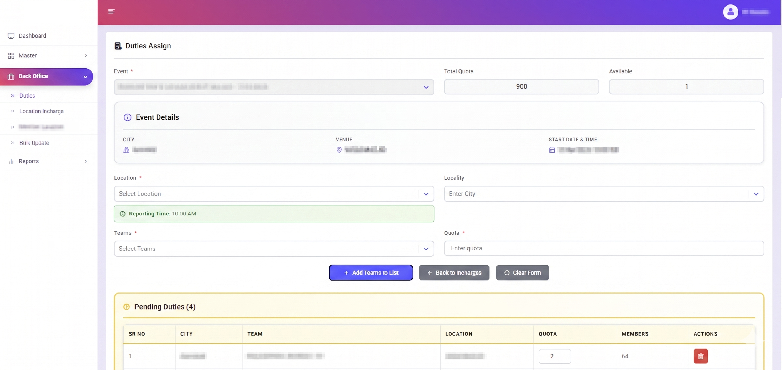The image size is (782, 370).
Task: Delete pending duty row 1
Action: pyautogui.click(x=701, y=356)
